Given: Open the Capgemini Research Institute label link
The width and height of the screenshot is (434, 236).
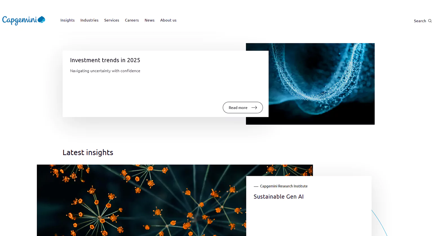Looking at the screenshot, I should click(284, 186).
